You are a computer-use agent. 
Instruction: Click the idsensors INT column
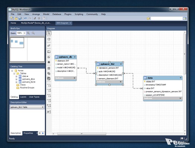point(63,61)
